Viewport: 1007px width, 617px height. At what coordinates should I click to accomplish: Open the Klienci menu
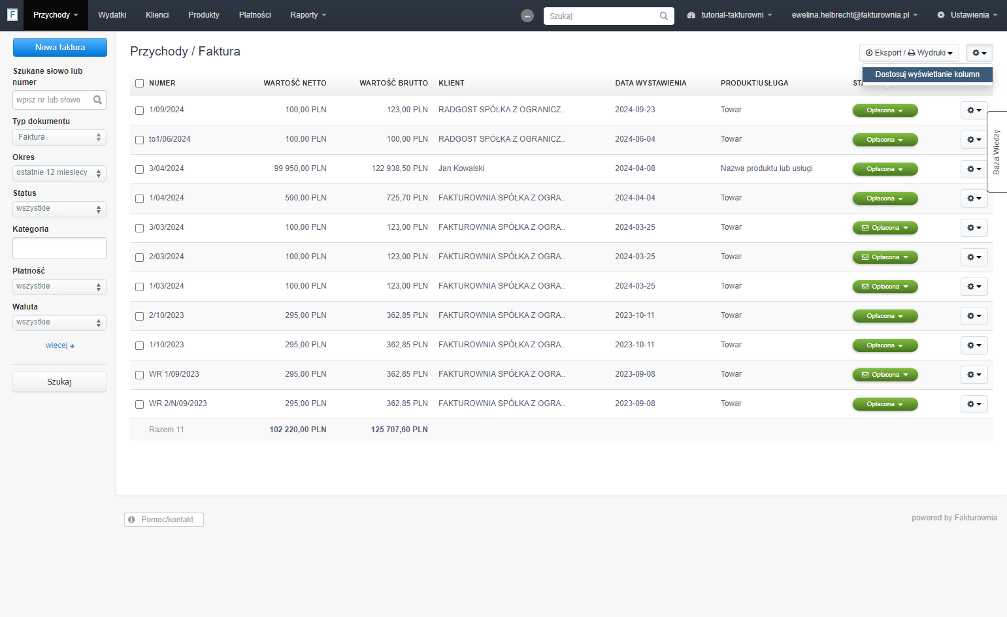point(157,15)
